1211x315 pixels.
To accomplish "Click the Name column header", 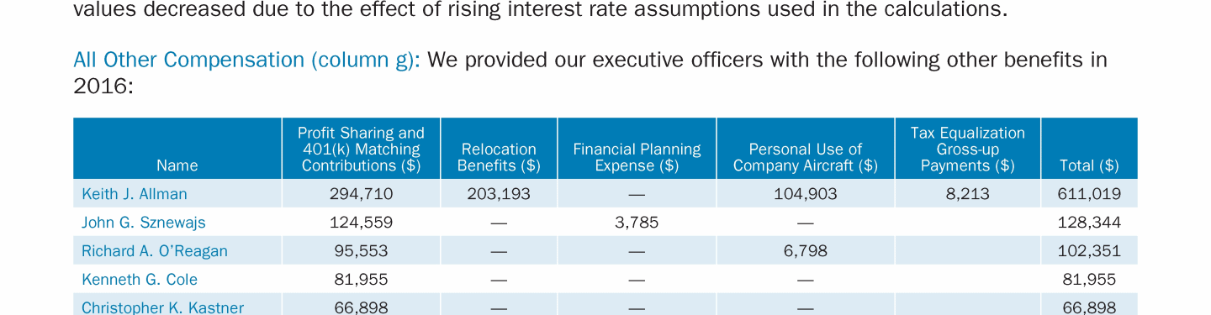I will coord(177,165).
